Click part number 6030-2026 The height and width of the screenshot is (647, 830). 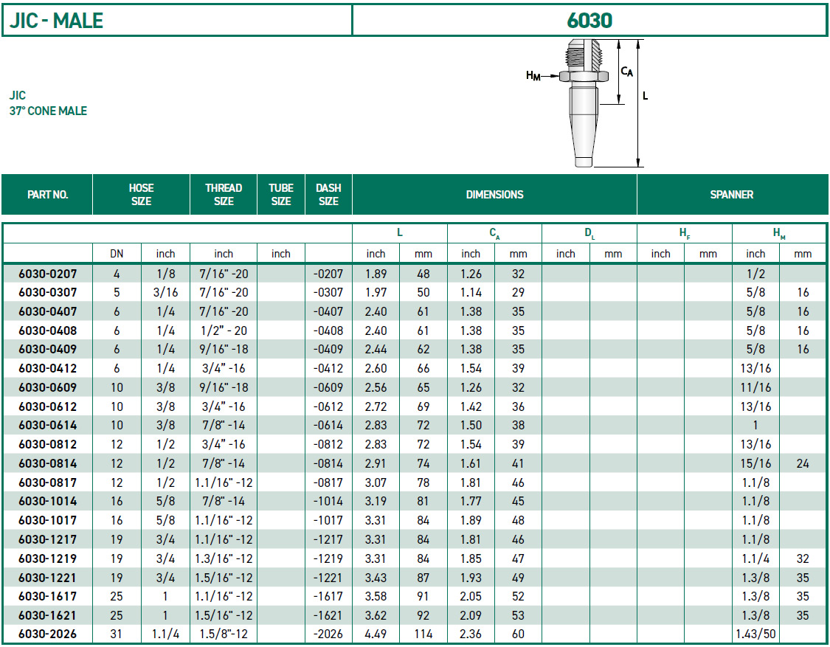[x=48, y=634]
